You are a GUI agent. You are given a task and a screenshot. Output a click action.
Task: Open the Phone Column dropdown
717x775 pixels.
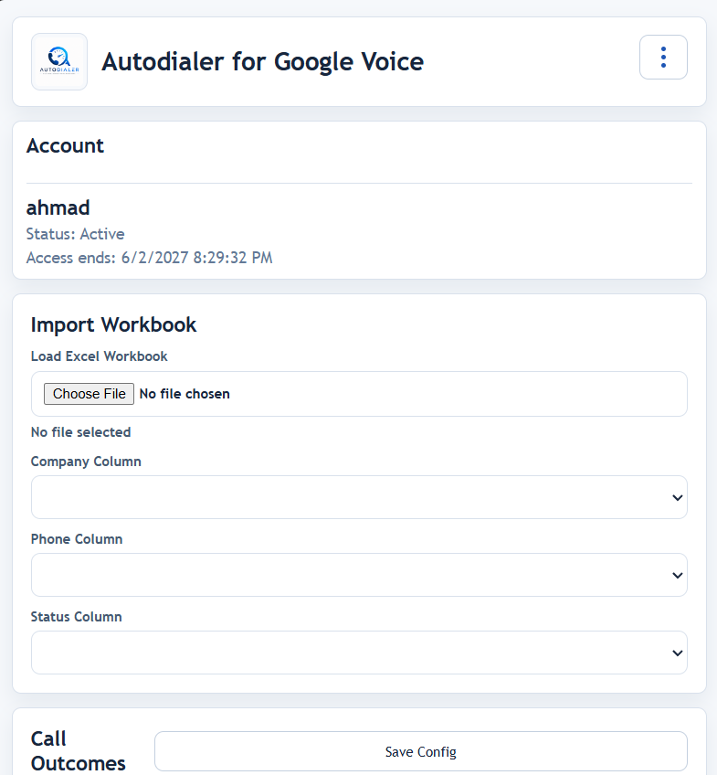coord(359,575)
